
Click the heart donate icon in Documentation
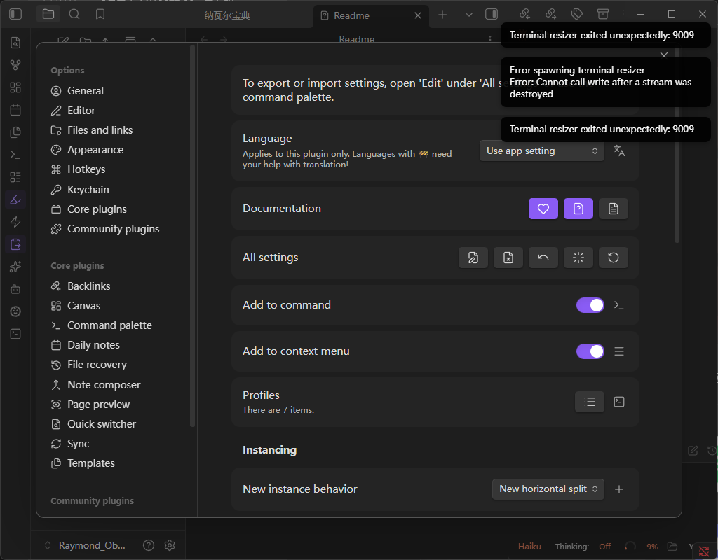click(x=543, y=209)
